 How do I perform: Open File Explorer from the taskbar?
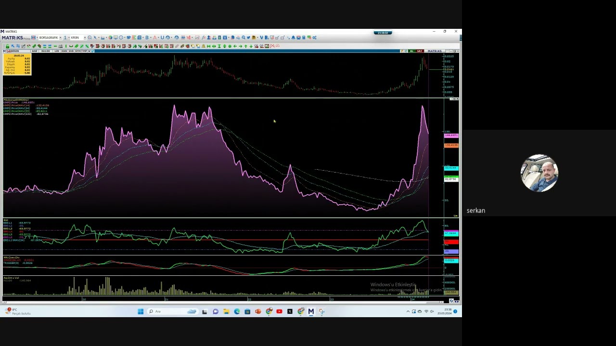(226, 311)
